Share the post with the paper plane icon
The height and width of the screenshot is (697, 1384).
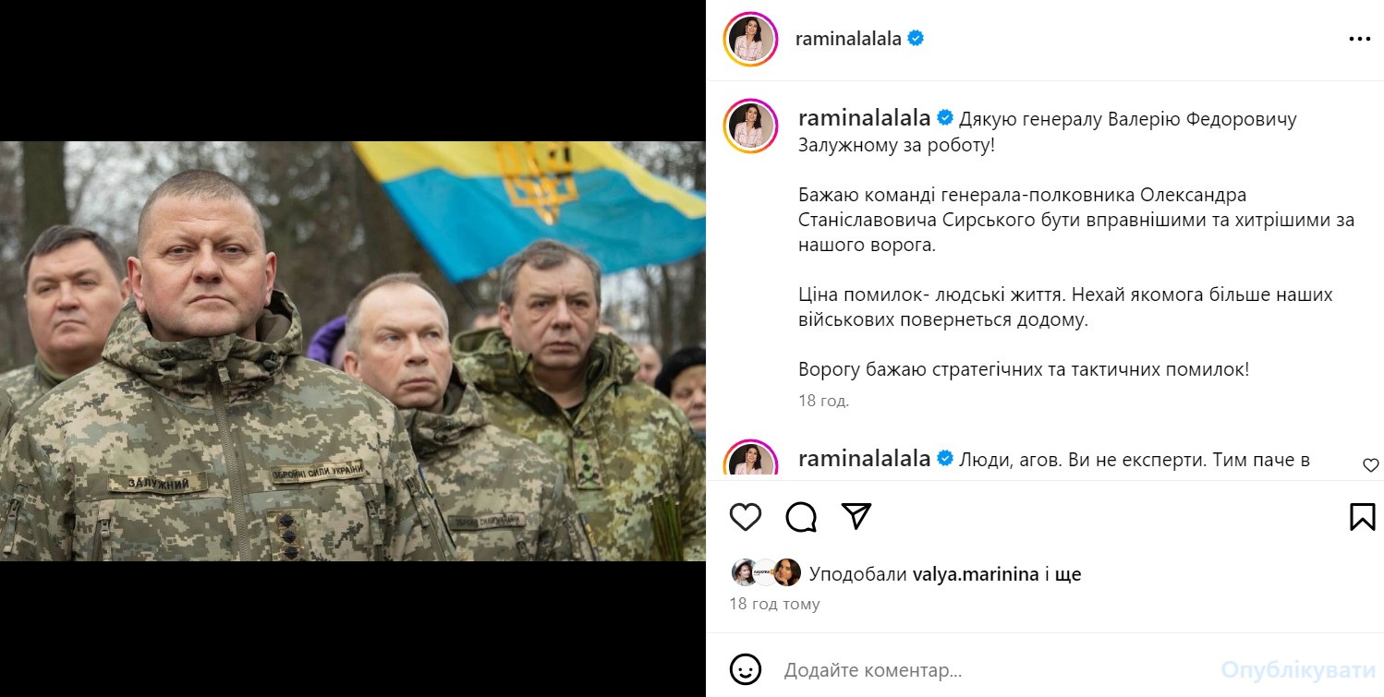(x=857, y=517)
